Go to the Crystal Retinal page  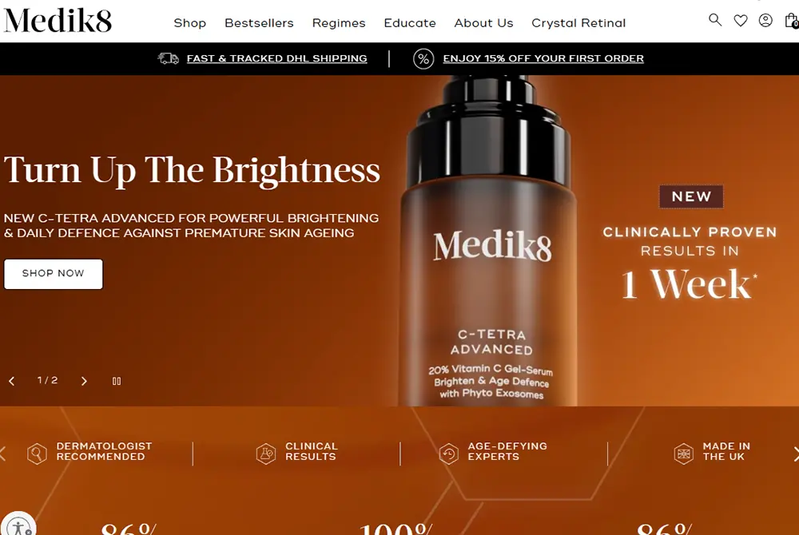(x=578, y=23)
